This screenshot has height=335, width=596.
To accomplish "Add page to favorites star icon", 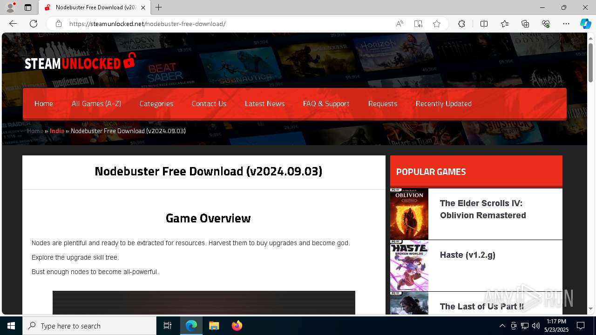I will tap(437, 24).
